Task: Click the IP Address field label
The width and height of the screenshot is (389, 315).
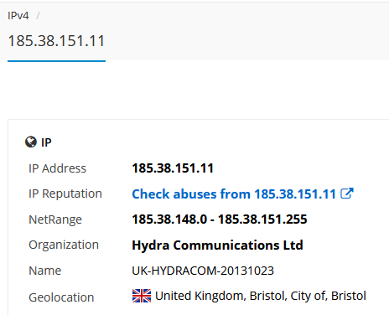Action: click(x=57, y=168)
